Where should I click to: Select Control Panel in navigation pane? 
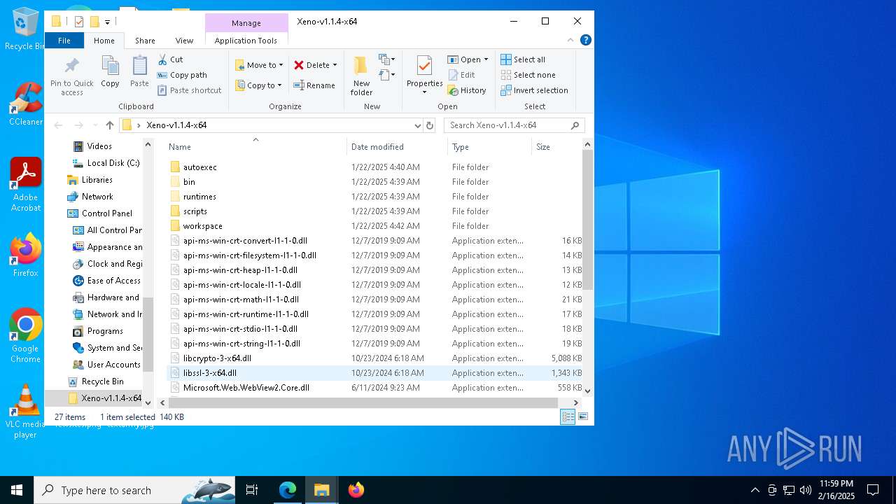pos(107,213)
